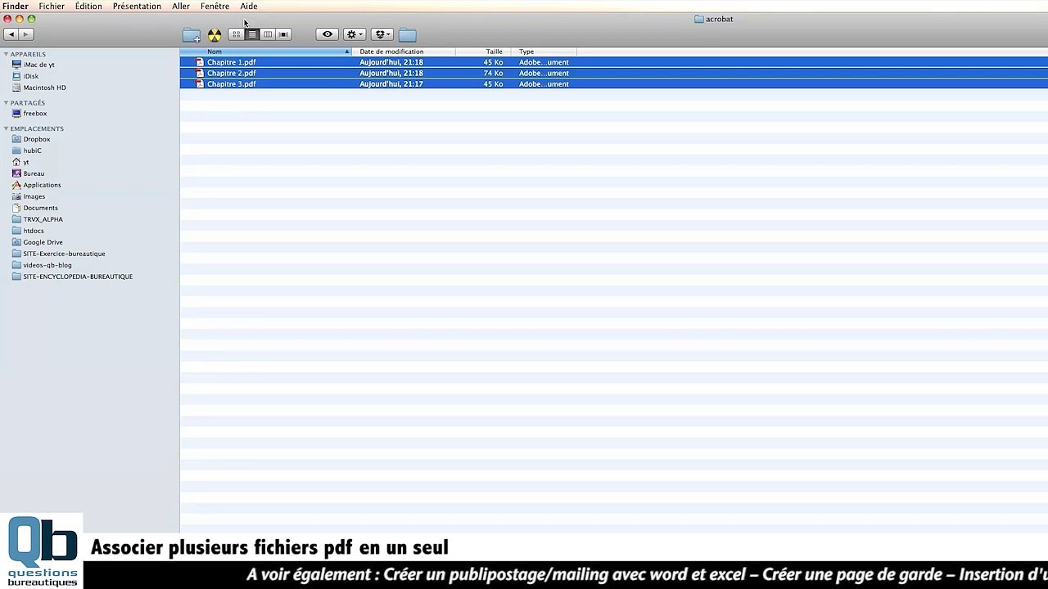Viewport: 1048px width, 589px height.
Task: Open the Applications sidebar item
Action: 42,185
